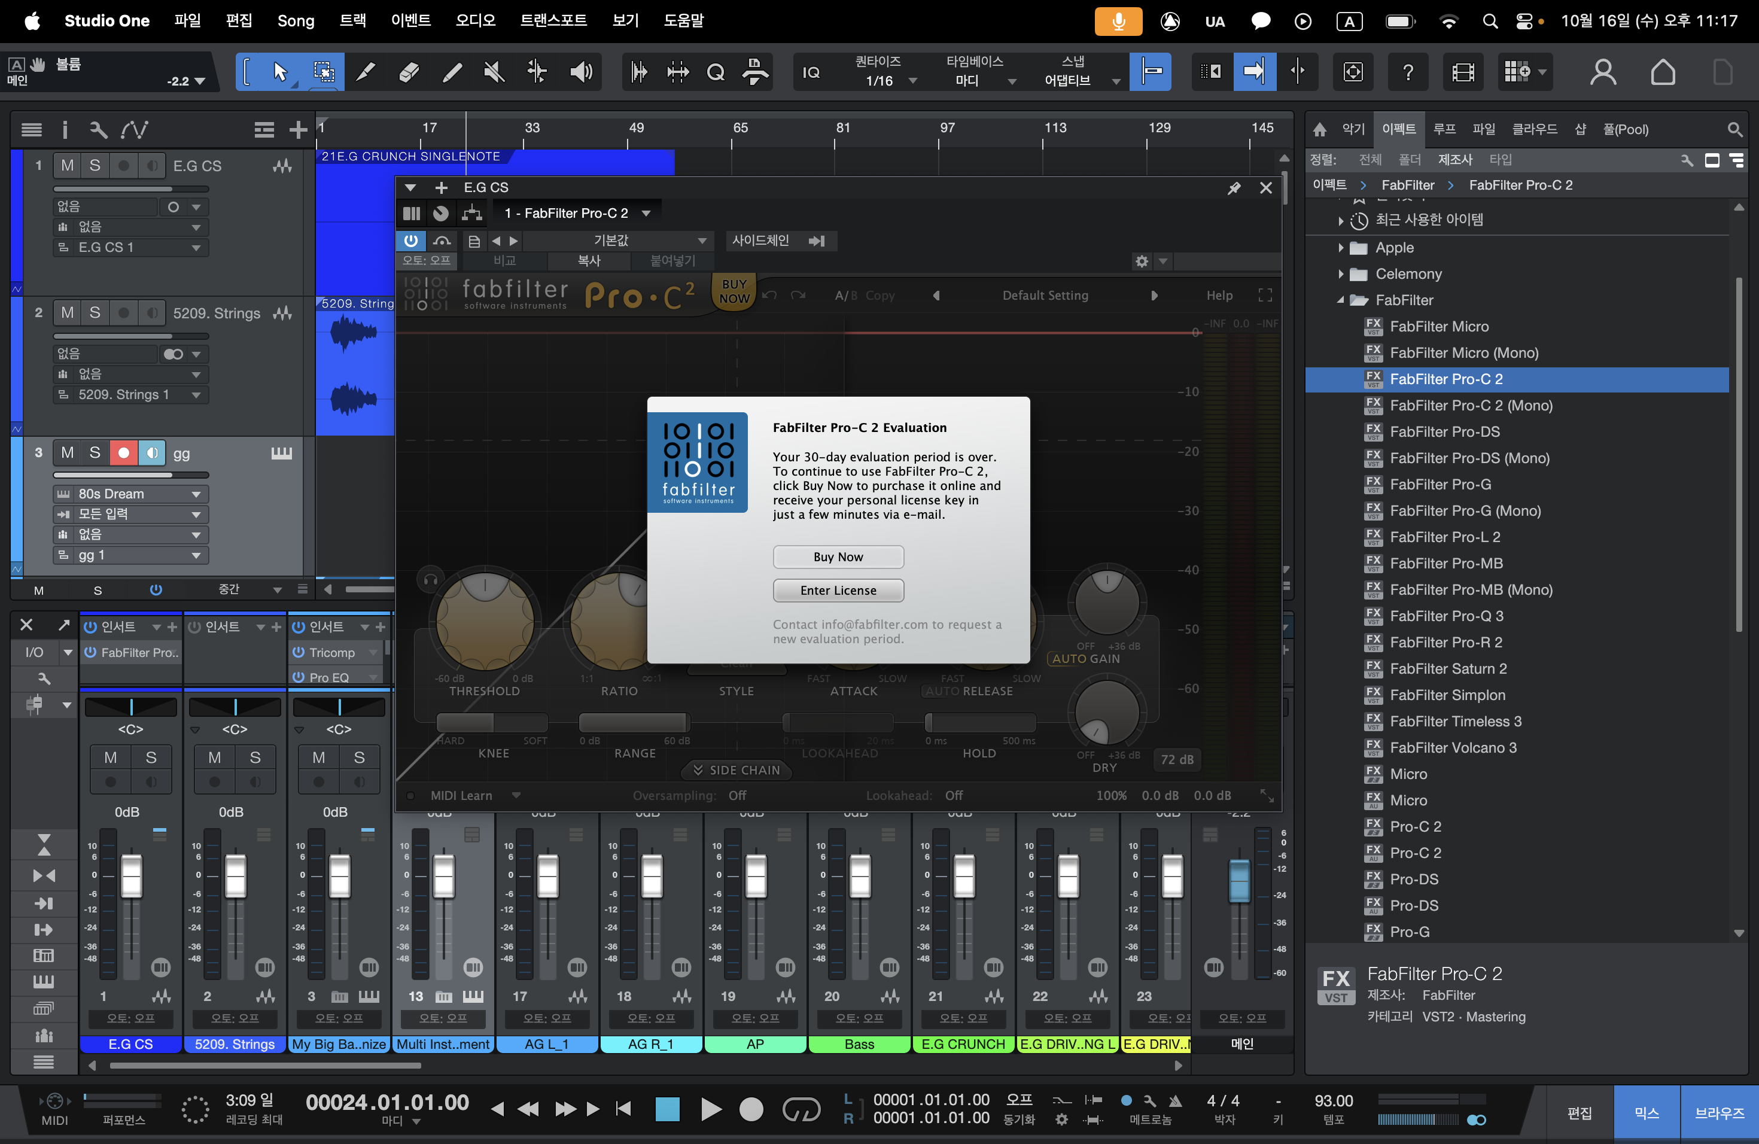Toggle full screen in Pro-C 2
Viewport: 1759px width, 1144px height.
[1265, 295]
